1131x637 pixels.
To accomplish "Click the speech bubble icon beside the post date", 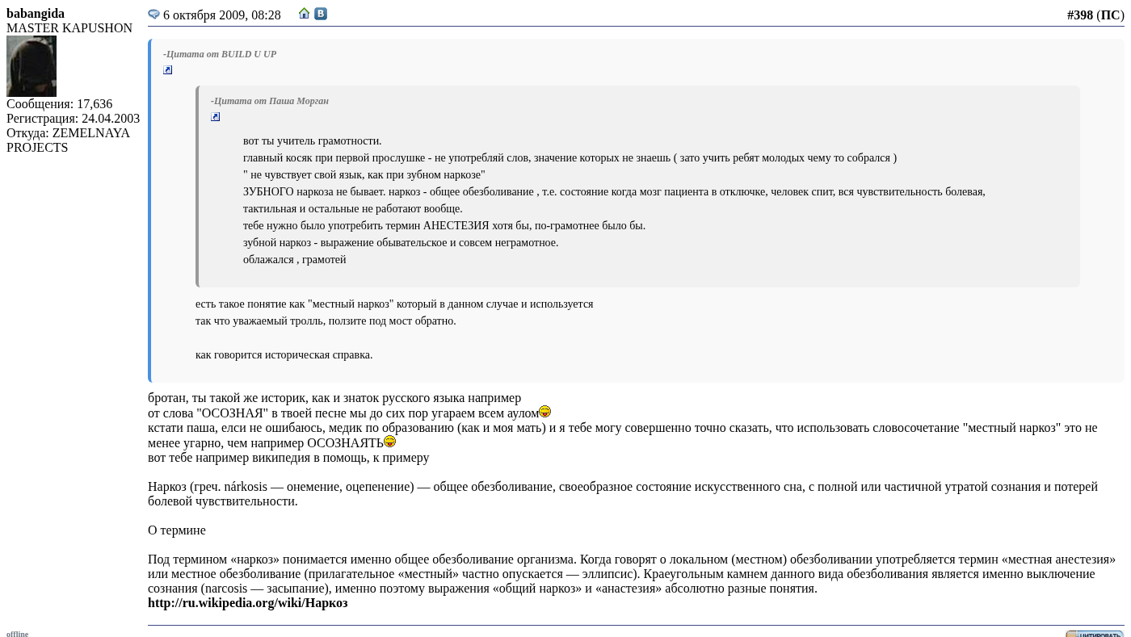I will (153, 15).
